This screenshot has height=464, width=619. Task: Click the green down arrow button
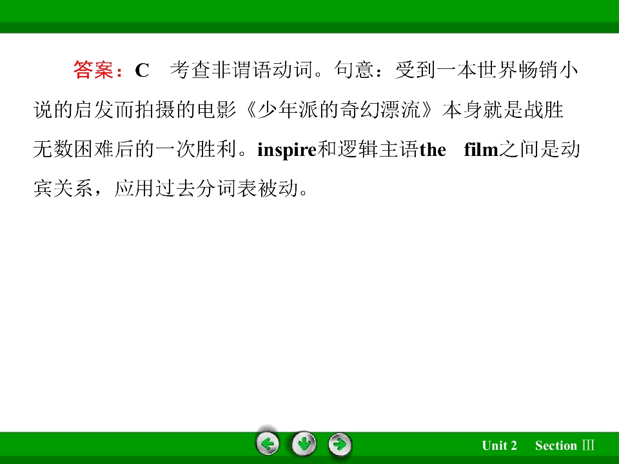point(304,444)
